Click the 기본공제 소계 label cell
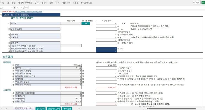 [71, 87]
